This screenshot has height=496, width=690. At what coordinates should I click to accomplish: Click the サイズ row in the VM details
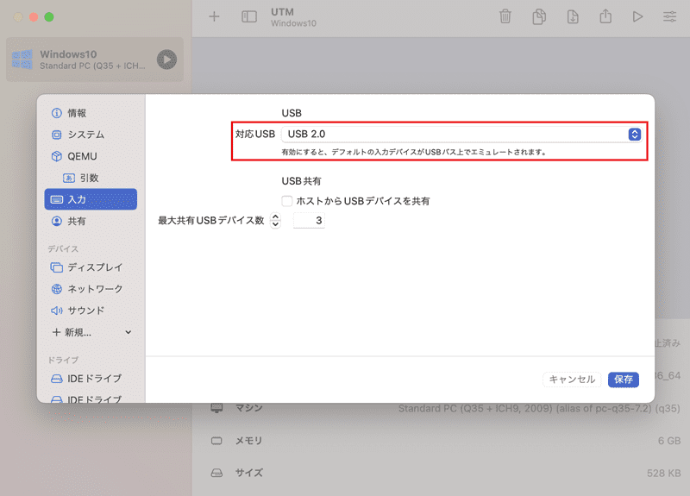445,473
